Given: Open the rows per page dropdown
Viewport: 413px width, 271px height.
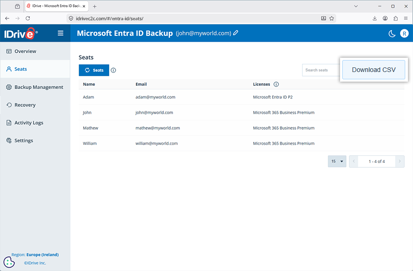Looking at the screenshot, I should 337,161.
